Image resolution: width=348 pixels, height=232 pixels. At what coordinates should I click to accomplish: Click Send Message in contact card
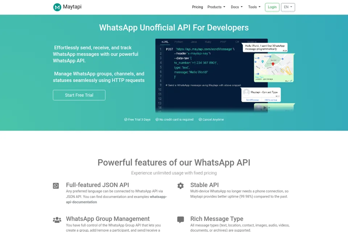click(252, 100)
